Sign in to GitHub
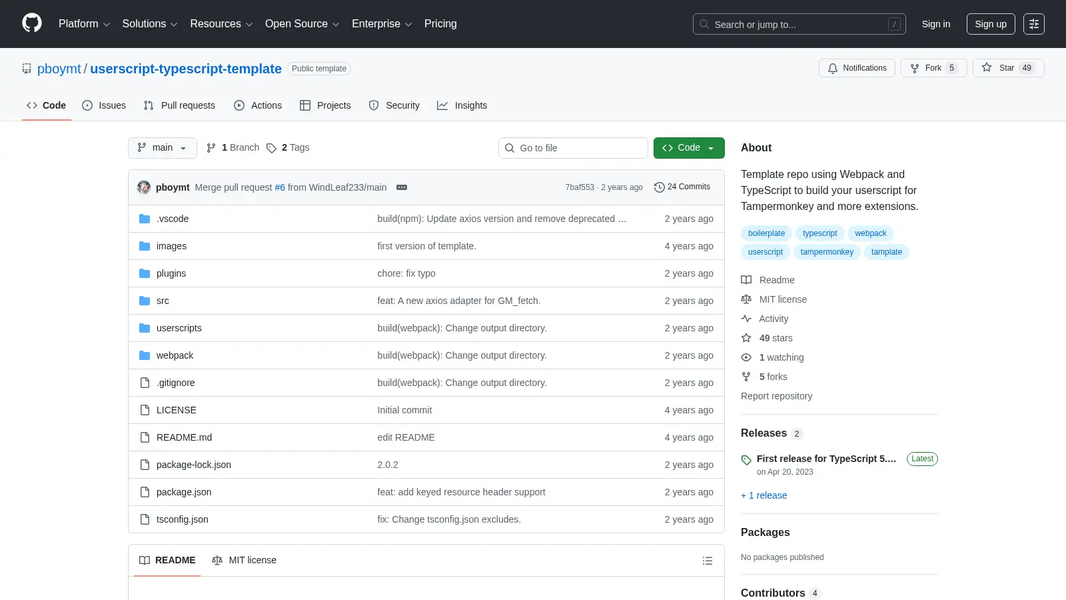The height and width of the screenshot is (600, 1066). [x=935, y=24]
